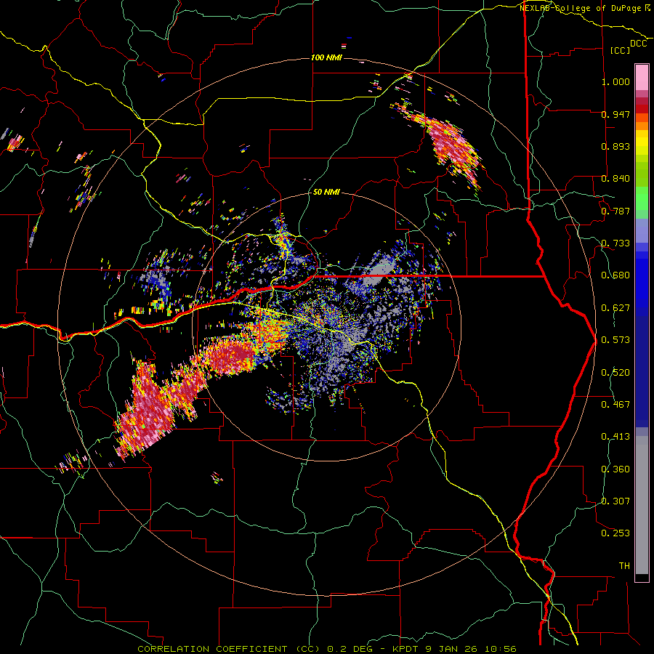This screenshot has width=654, height=654.
Task: Click the 1.000 value on the color scale
Action: click(615, 81)
